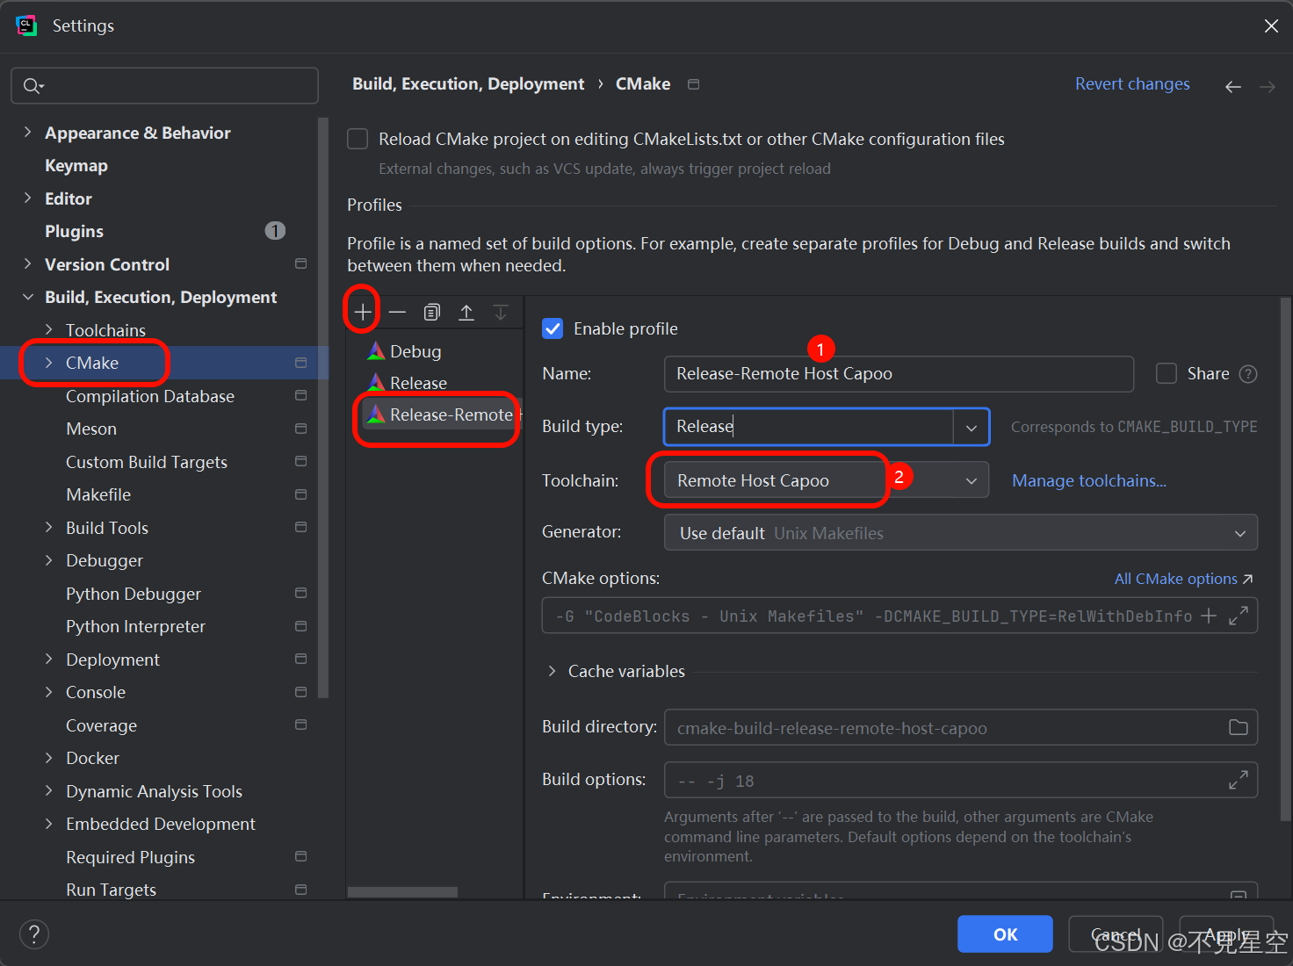The image size is (1293, 966).
Task: Move profile down in list
Action: 501,312
